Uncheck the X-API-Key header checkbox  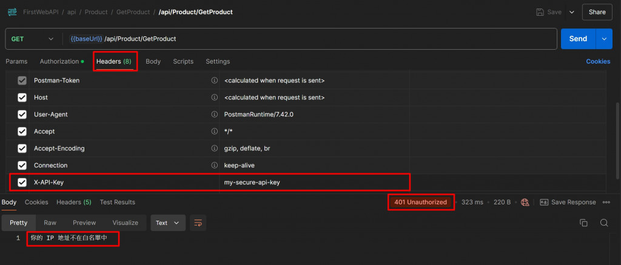(x=22, y=183)
